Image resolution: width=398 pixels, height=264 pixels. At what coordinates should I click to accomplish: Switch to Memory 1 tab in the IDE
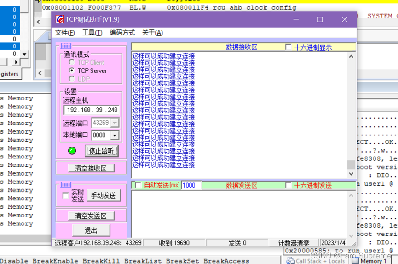[x=369, y=261]
